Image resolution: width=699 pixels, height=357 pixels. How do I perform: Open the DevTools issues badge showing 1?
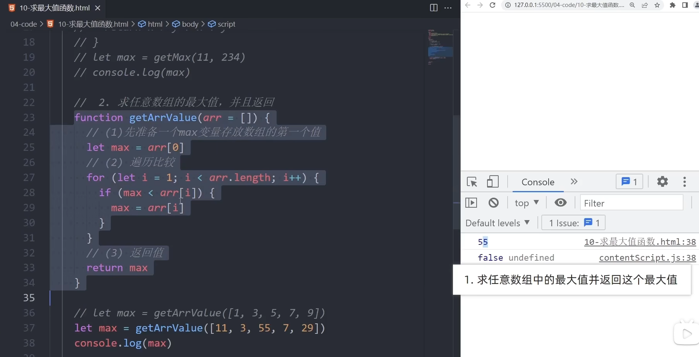pos(629,181)
